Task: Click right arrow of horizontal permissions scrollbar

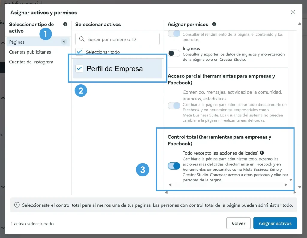Action: (x=294, y=193)
